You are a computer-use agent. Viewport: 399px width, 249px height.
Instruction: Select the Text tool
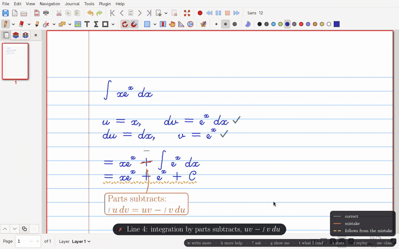tap(87, 24)
